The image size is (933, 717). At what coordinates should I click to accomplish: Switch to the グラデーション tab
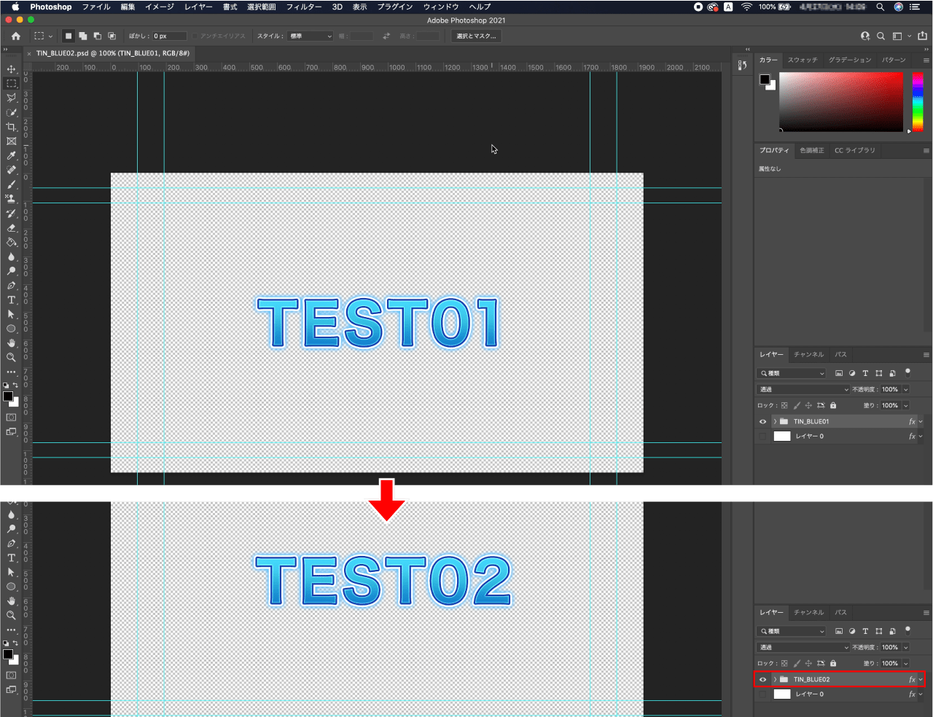(x=850, y=60)
